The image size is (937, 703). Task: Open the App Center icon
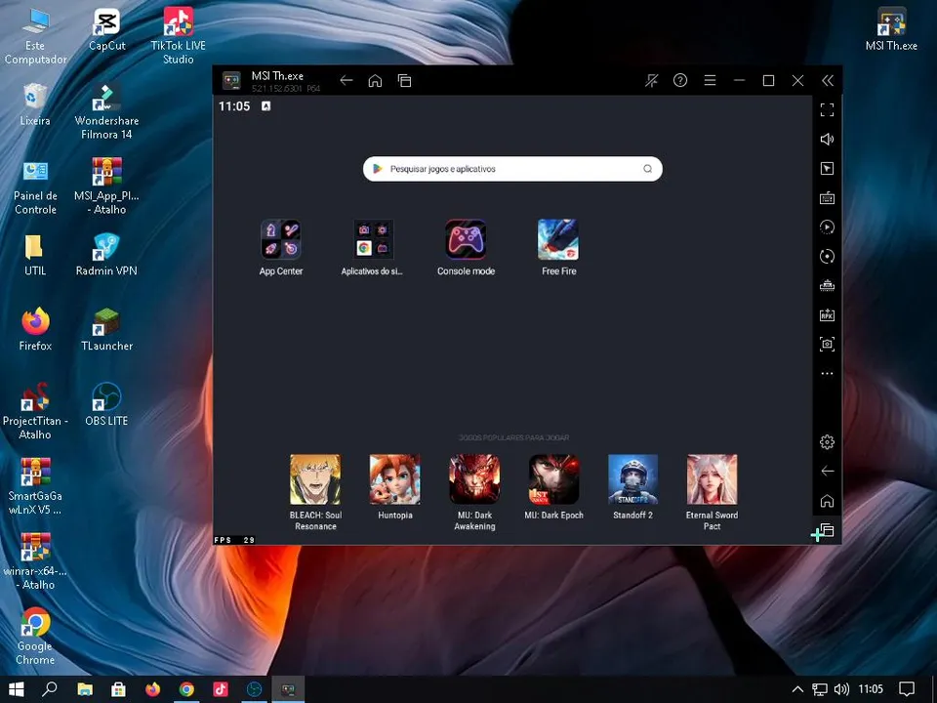tap(281, 240)
